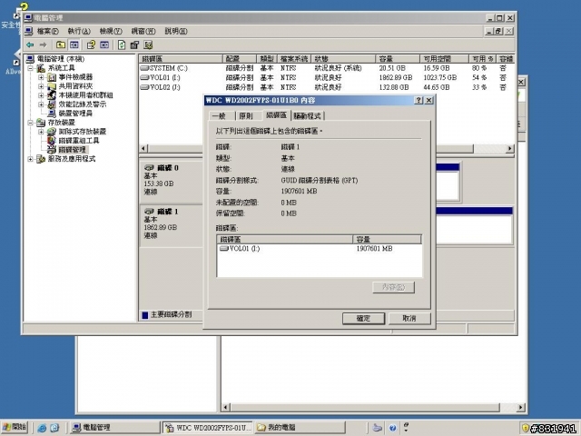Click the 確定 button in the dialog
581x436 pixels.
click(x=363, y=318)
